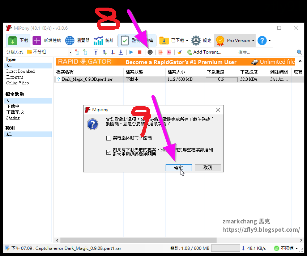
Task: Sort by 下載速度 column header
Action: pos(253,72)
